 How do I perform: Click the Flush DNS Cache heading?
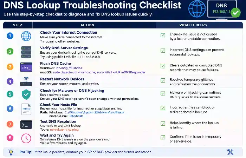coord(56,64)
